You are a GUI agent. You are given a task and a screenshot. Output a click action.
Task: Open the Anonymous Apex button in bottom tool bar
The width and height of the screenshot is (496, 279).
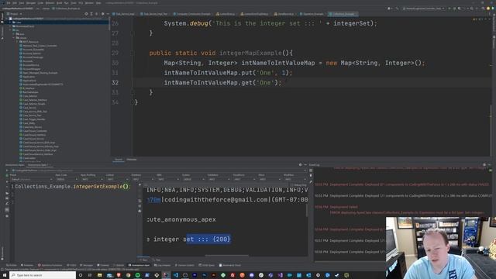139,265
